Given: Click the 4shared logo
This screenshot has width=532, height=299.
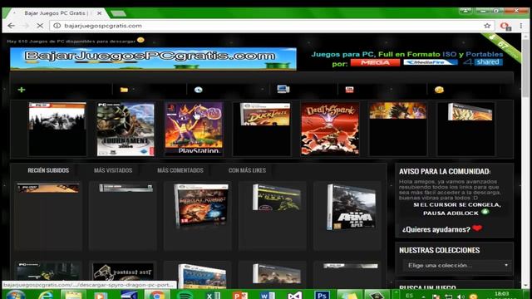Looking at the screenshot, I should tap(482, 62).
